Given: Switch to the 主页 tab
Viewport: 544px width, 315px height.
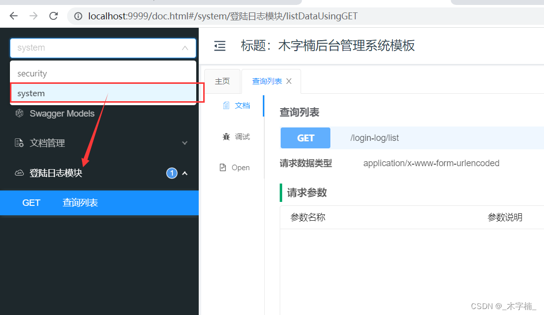Looking at the screenshot, I should point(222,81).
